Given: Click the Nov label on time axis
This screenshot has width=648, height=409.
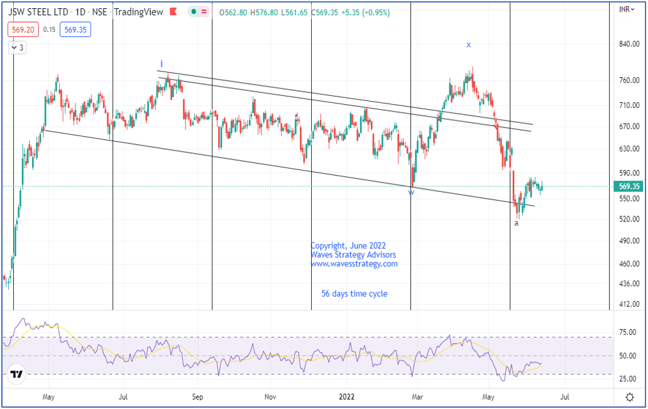Looking at the screenshot, I should (x=270, y=396).
